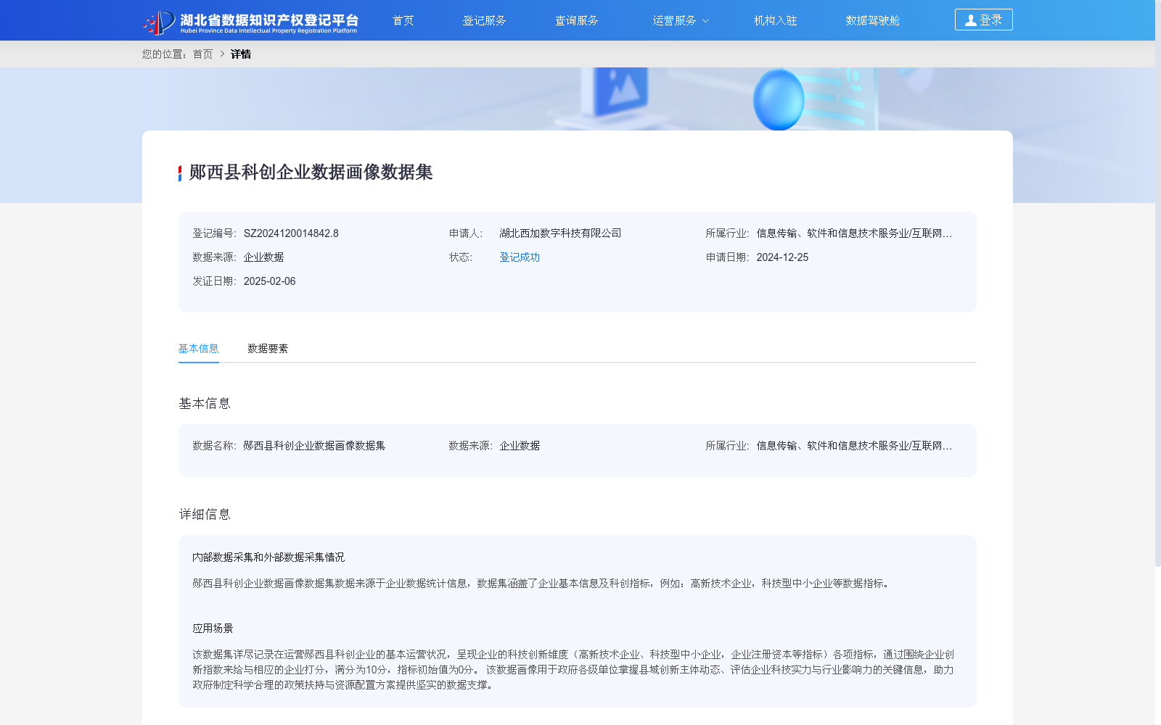Click the 数据来源 value 企业数据 in the top card
Screen dimensions: 1161x725
tap(263, 257)
